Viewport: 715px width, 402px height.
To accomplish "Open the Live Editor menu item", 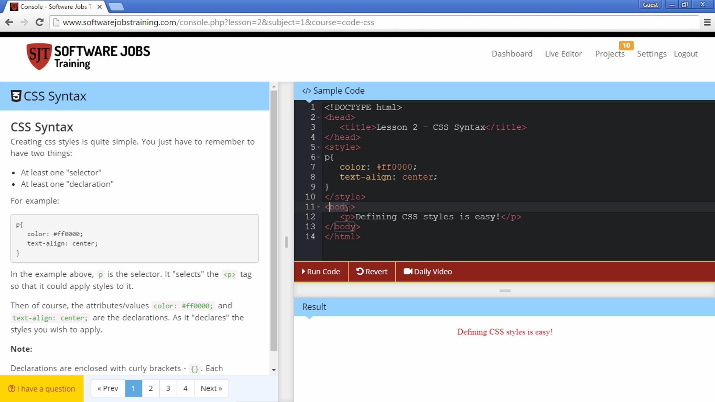I will pyautogui.click(x=563, y=54).
